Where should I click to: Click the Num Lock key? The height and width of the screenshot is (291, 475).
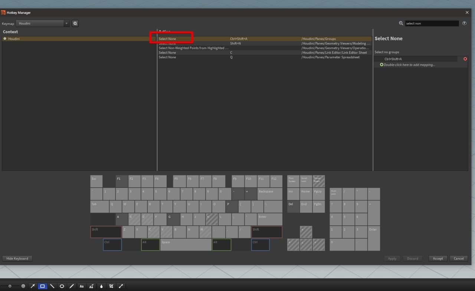(x=336, y=194)
